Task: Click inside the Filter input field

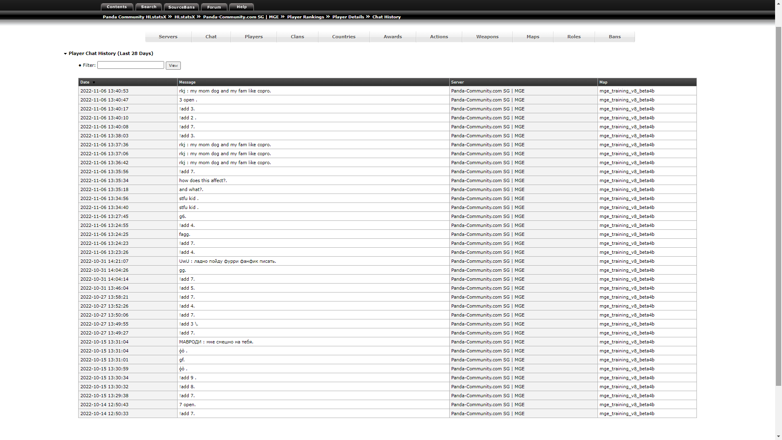Action: tap(130, 65)
